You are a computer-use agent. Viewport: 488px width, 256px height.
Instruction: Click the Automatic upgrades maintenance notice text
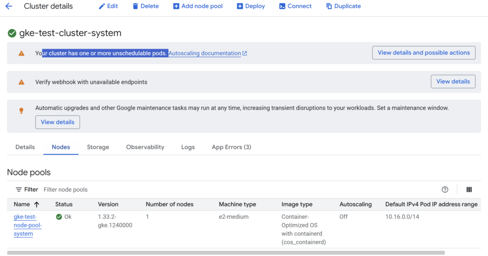242,108
